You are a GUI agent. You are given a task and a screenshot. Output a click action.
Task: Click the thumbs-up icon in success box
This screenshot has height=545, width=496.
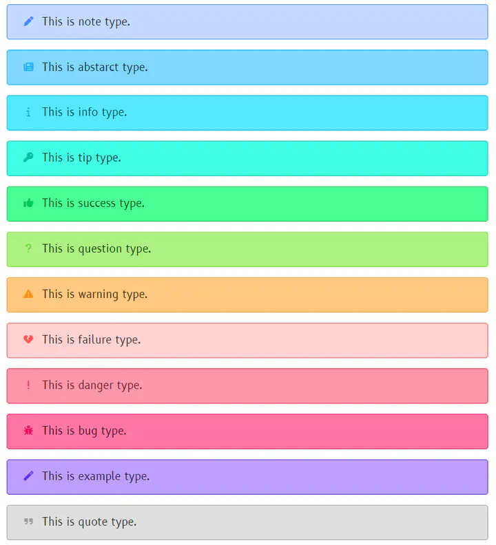(x=28, y=203)
